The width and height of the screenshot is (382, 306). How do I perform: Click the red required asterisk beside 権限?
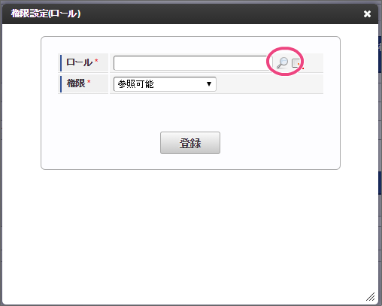(x=89, y=82)
